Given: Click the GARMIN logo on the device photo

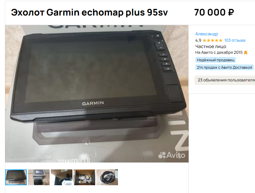Looking at the screenshot, I should tap(93, 103).
